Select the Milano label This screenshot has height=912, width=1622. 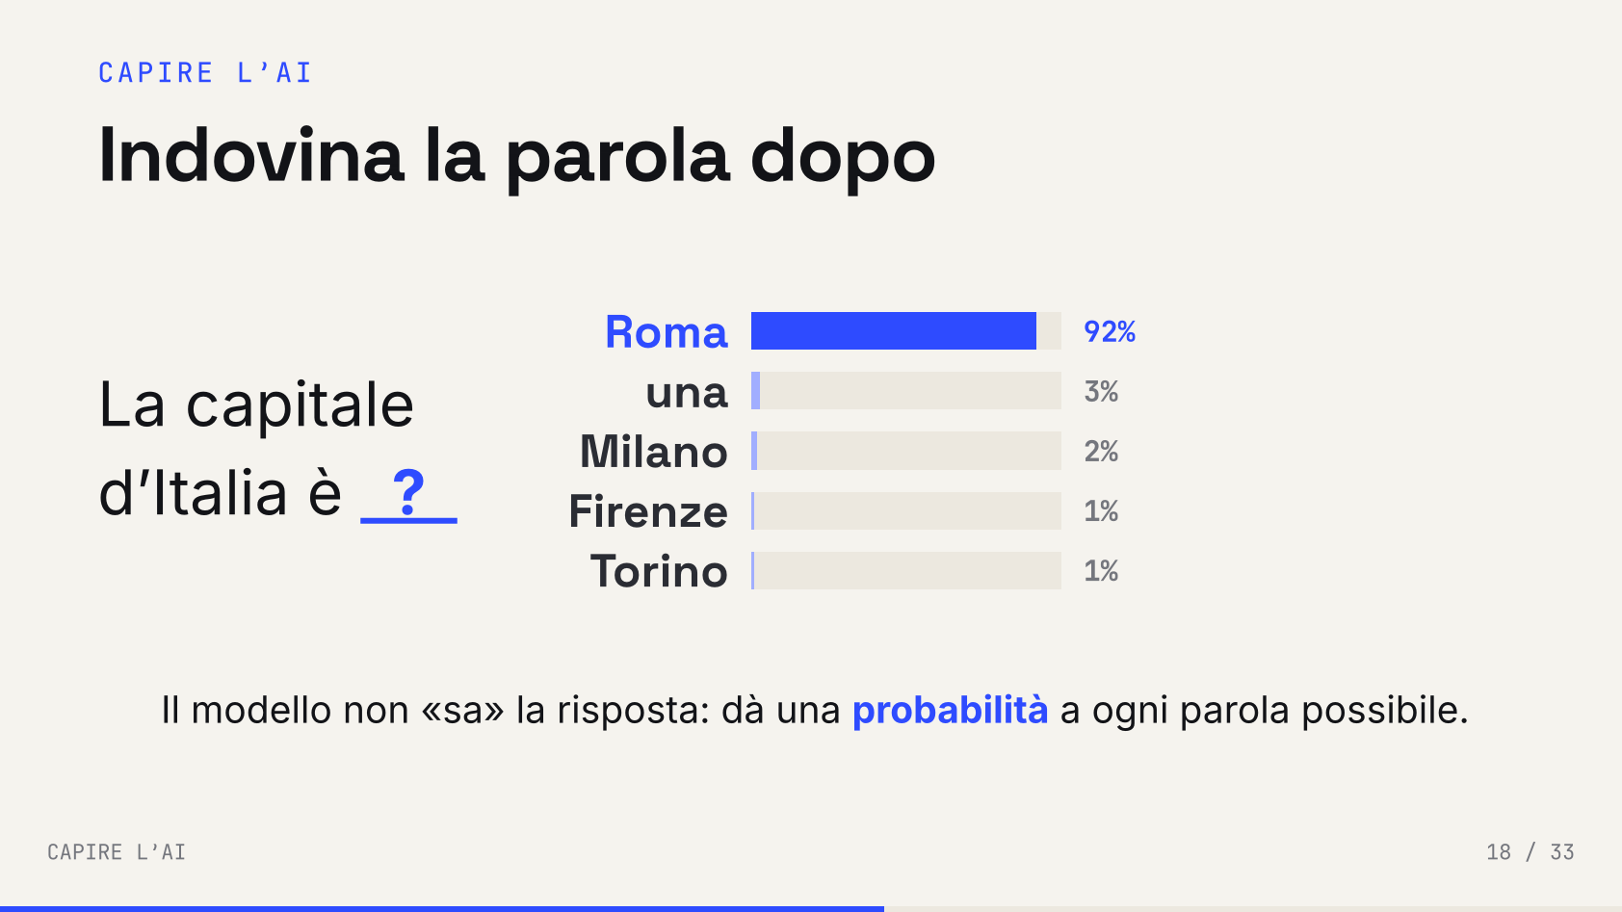tap(654, 452)
